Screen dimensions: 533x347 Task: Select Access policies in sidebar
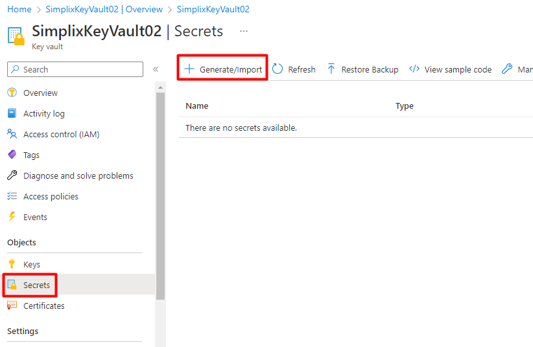pos(51,196)
